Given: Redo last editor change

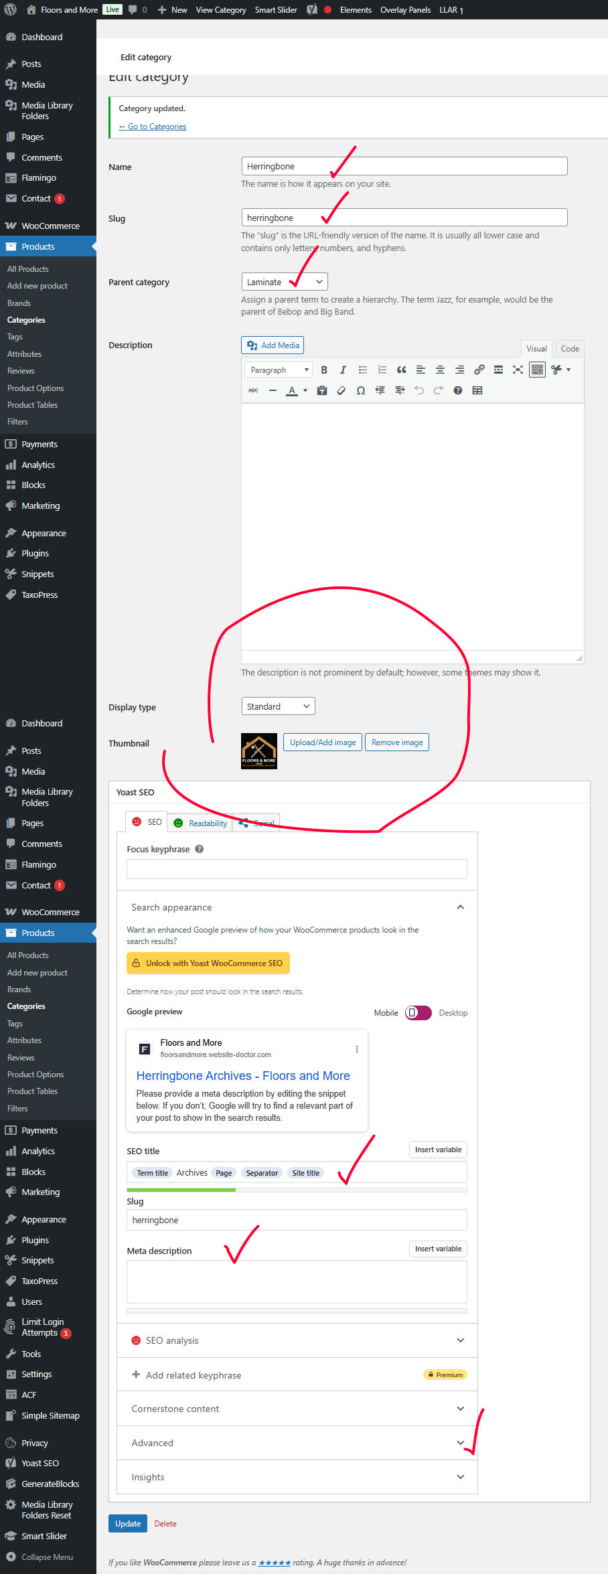Looking at the screenshot, I should (439, 390).
